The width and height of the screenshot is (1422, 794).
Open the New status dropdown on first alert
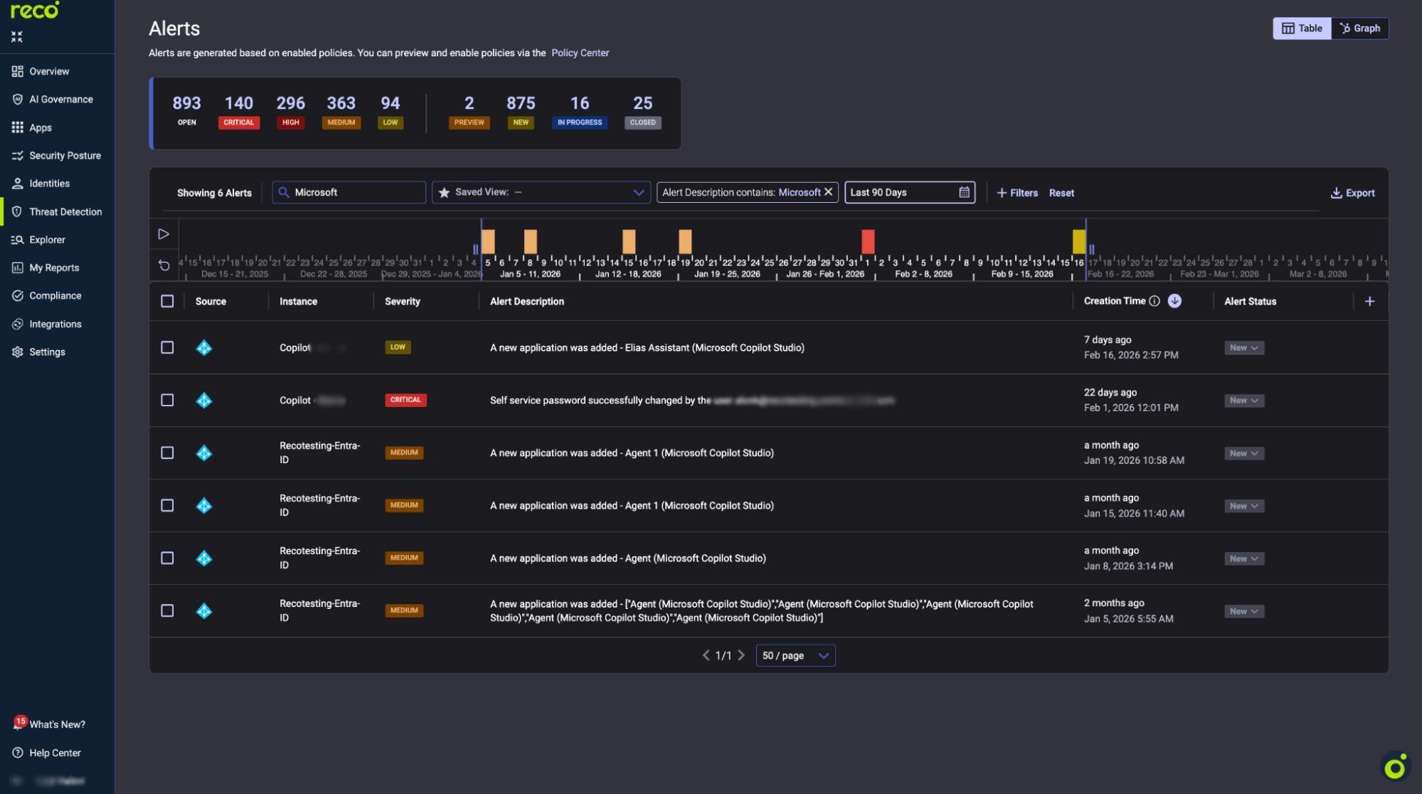tap(1243, 348)
